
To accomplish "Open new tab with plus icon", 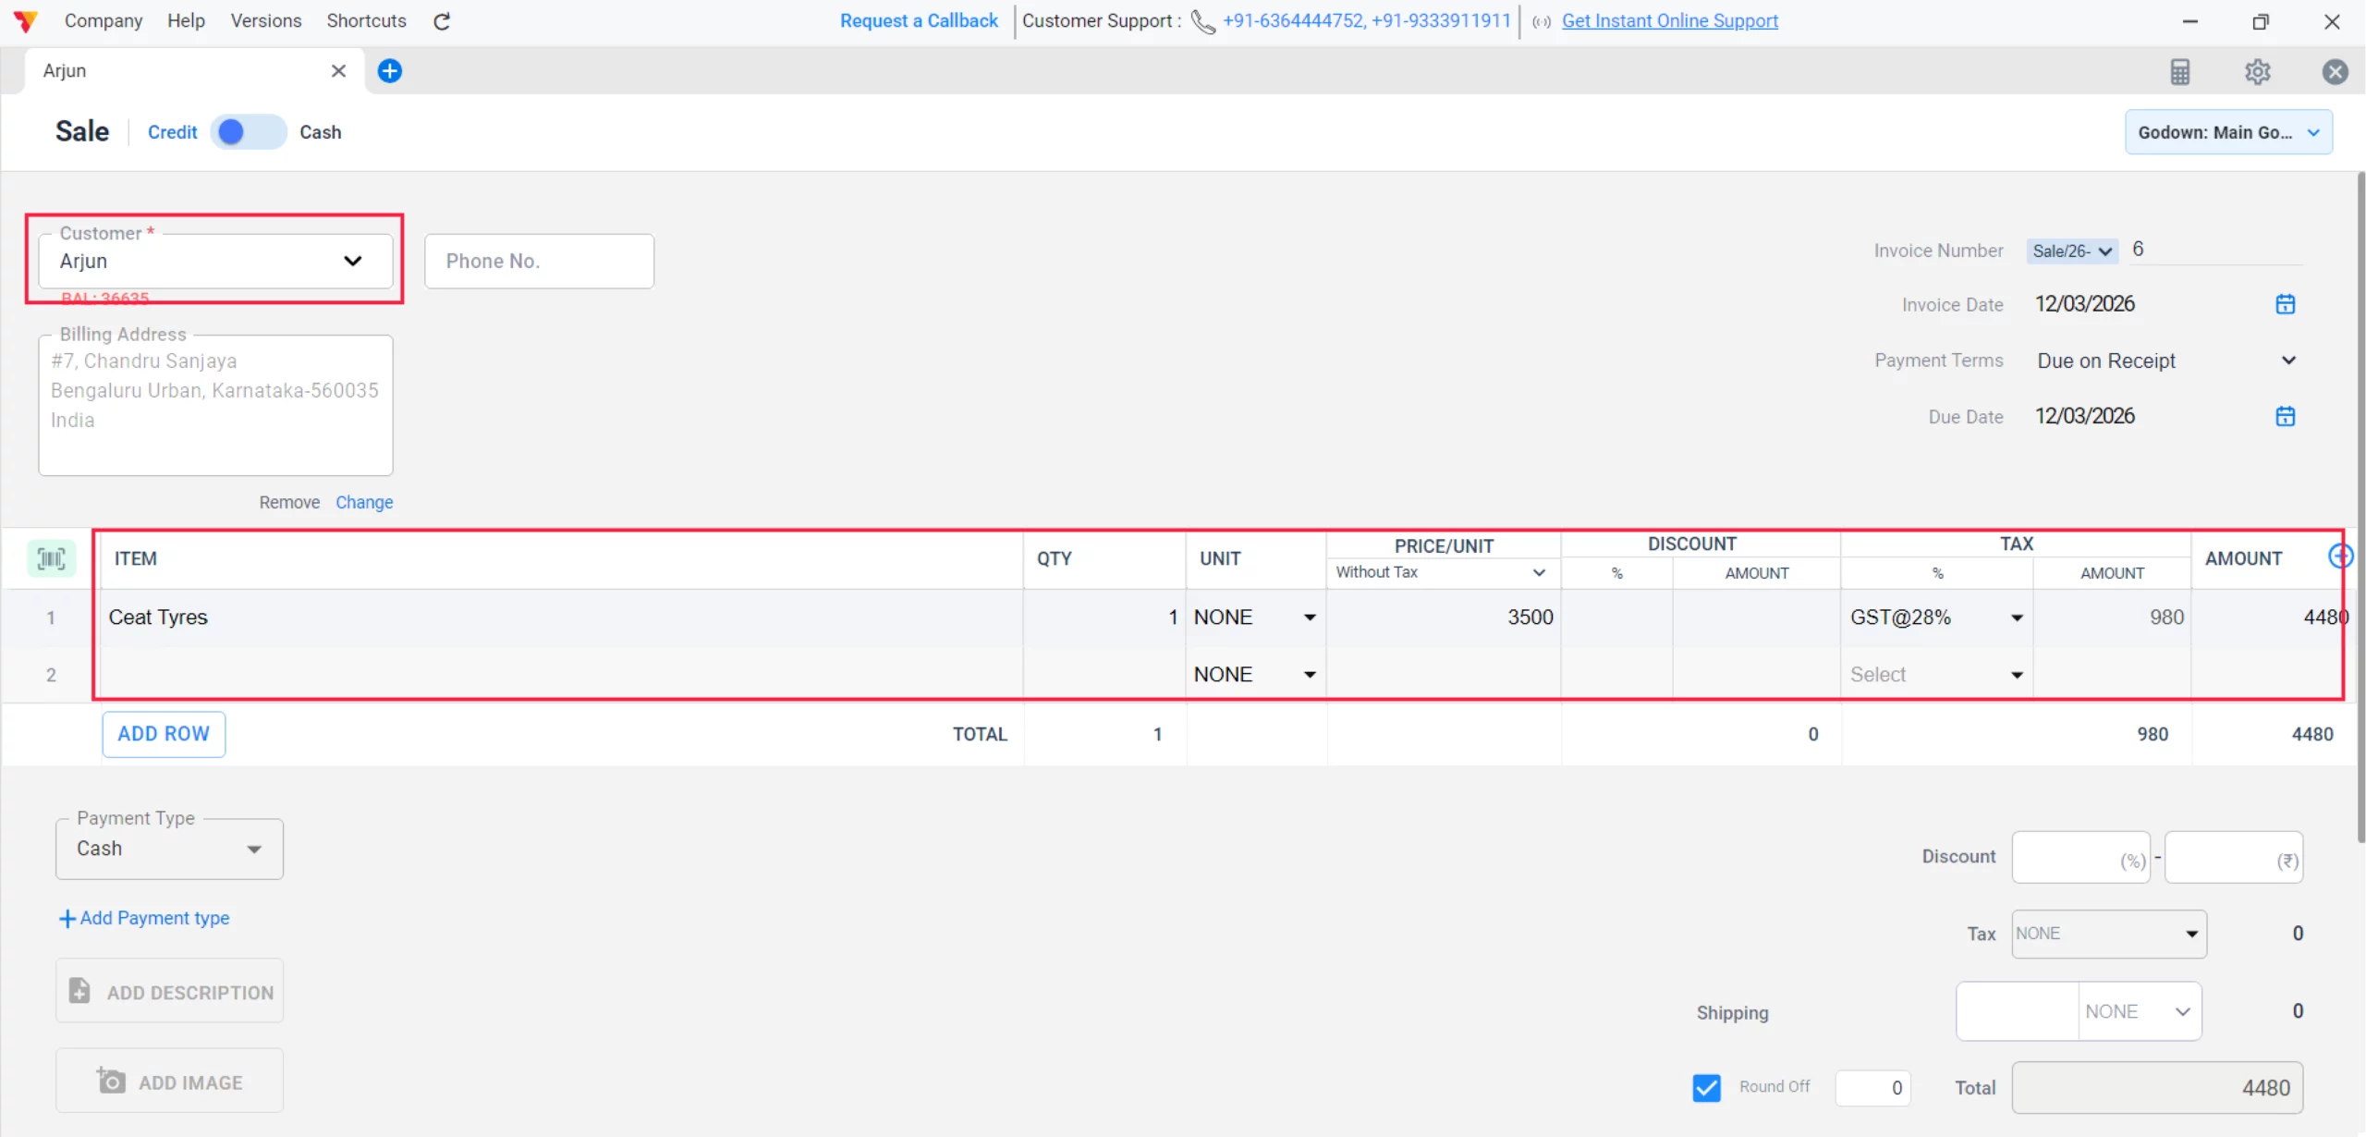I will click(x=390, y=71).
